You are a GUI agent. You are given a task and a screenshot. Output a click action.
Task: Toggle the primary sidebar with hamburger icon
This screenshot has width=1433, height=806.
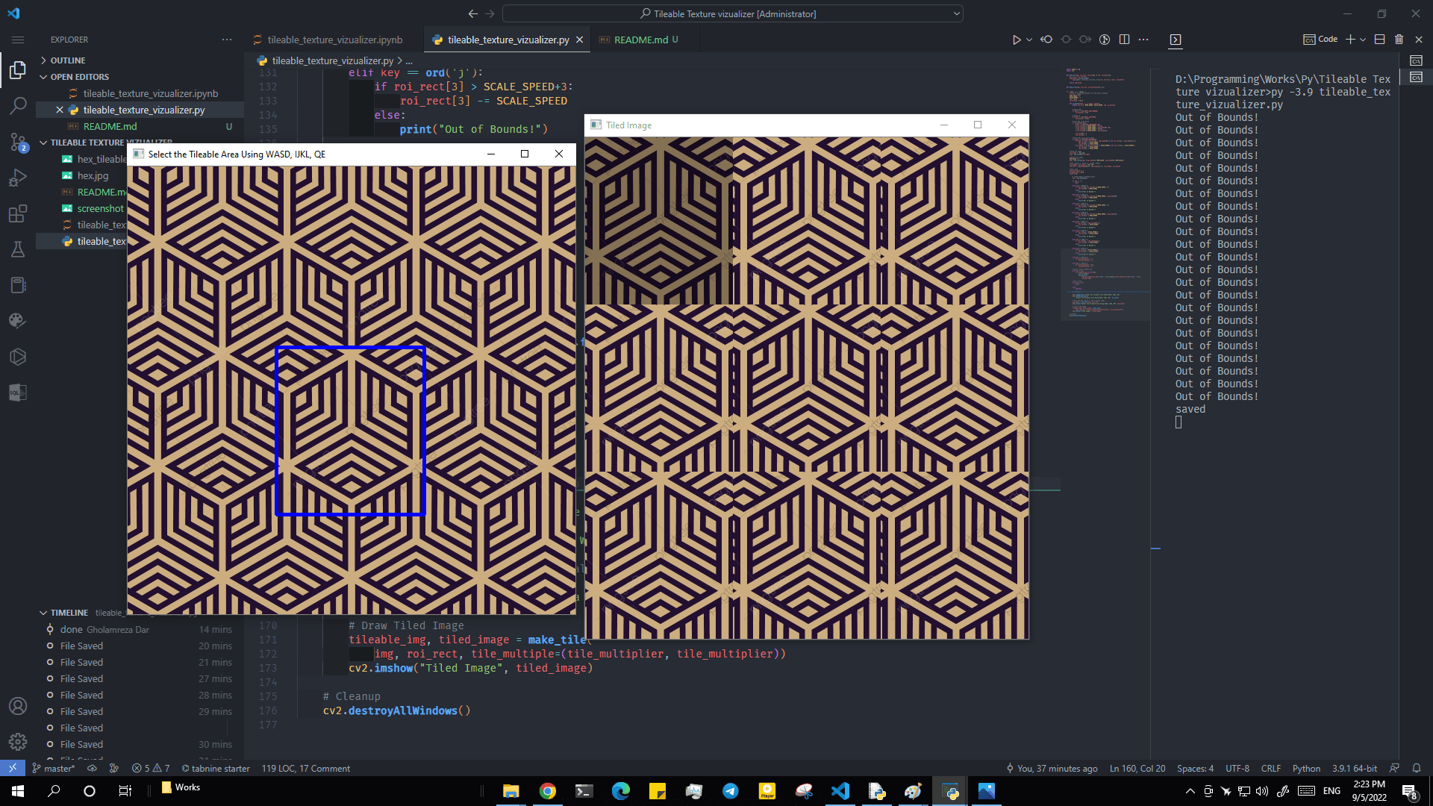pyautogui.click(x=18, y=40)
